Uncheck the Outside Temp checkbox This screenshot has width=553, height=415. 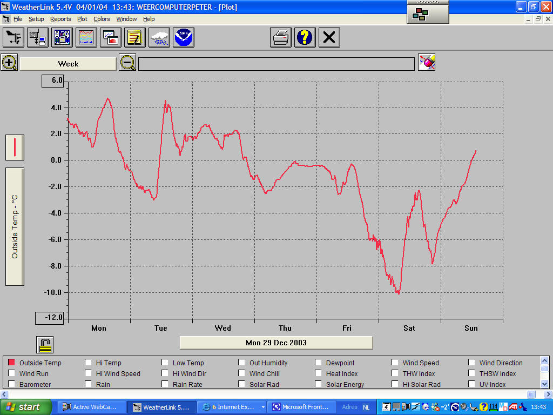[x=11, y=363]
